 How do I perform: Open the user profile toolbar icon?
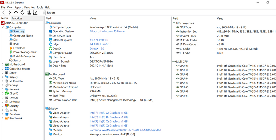pos(29,12)
